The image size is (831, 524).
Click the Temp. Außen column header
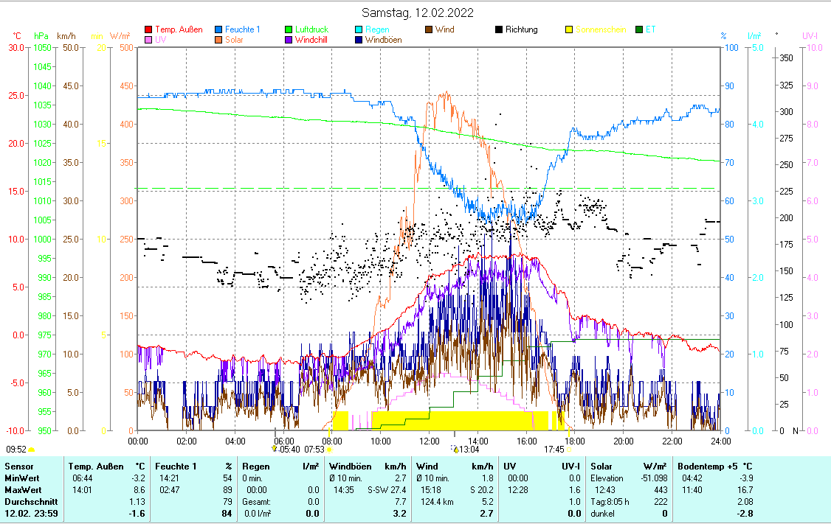click(x=107, y=467)
